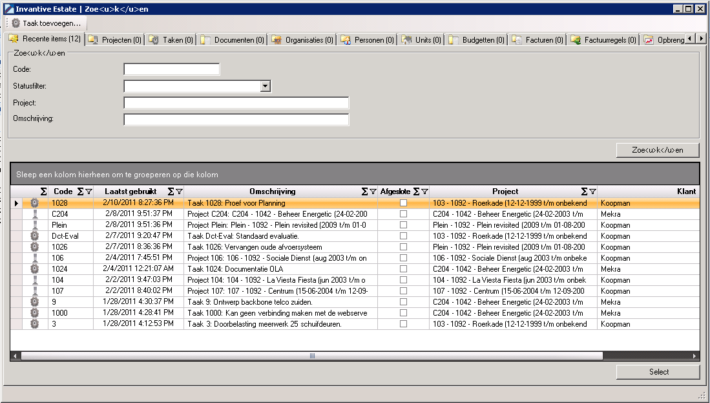
Task: Open the Recente items (12) tab
Action: [45, 39]
